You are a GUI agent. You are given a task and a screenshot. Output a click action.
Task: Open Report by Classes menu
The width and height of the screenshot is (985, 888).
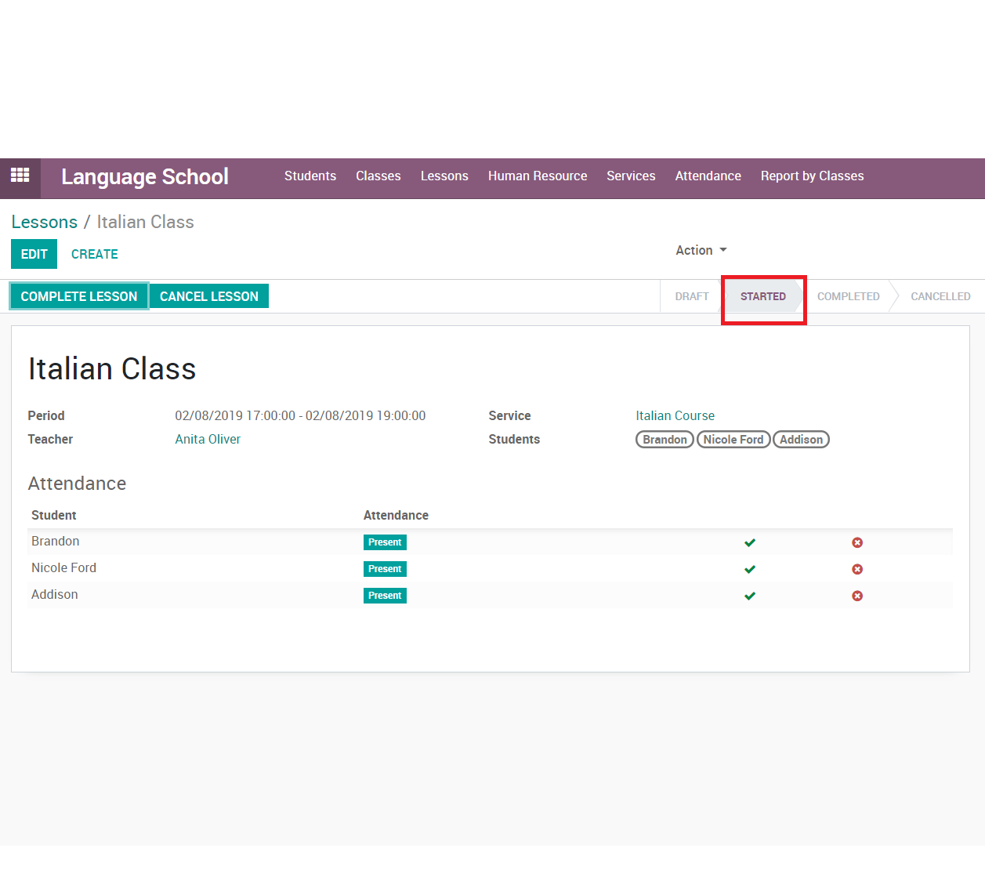pyautogui.click(x=812, y=176)
